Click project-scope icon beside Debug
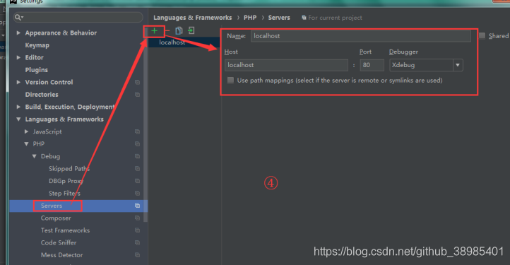This screenshot has width=510, height=265. click(137, 156)
